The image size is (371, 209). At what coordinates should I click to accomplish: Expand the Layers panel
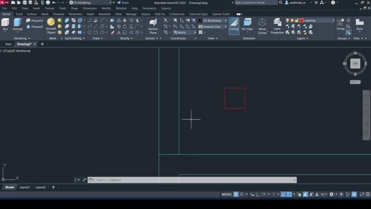point(303,38)
